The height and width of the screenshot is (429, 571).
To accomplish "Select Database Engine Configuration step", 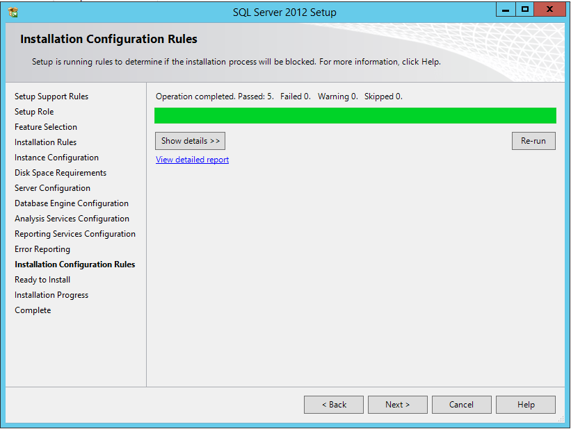I will (72, 203).
